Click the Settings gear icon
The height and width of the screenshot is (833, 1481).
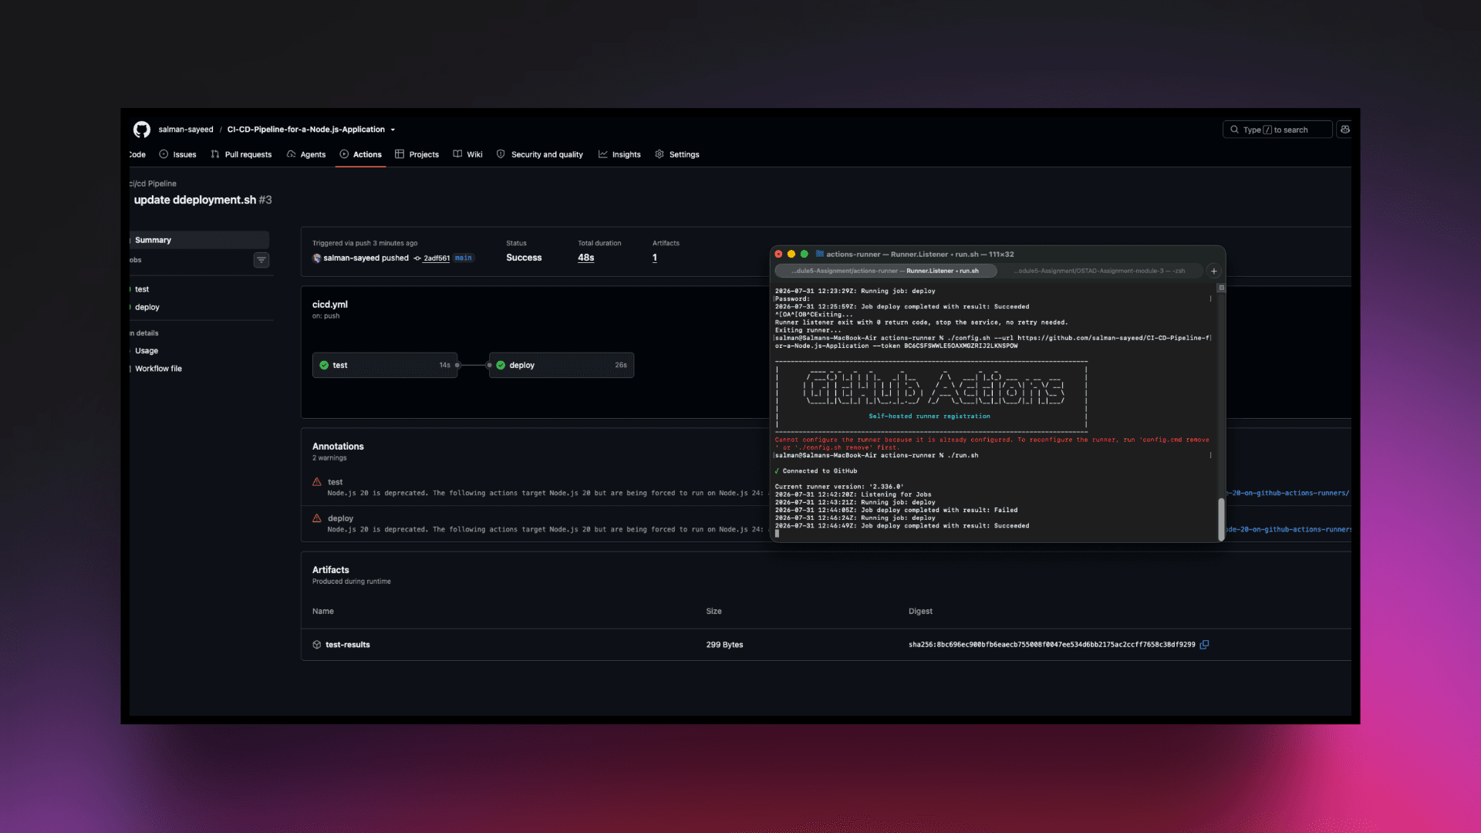click(x=660, y=154)
